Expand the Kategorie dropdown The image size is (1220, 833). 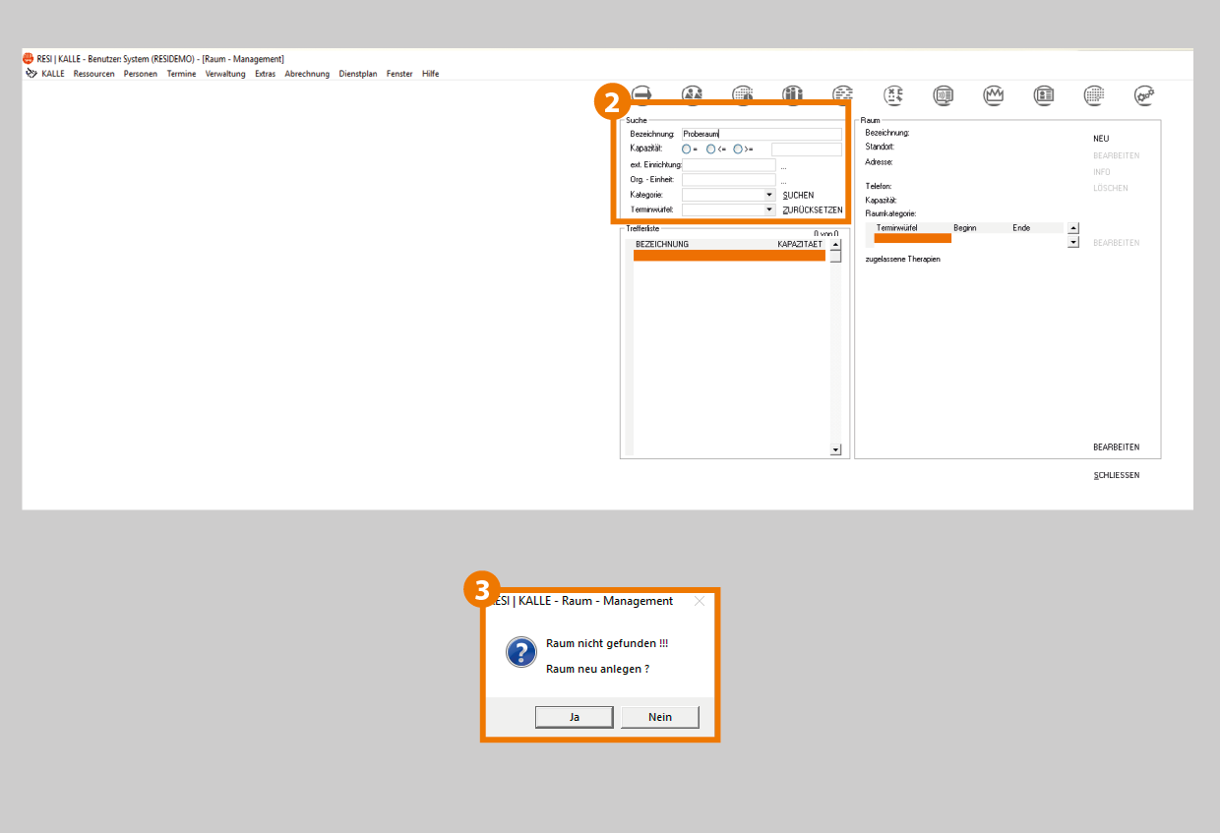(768, 195)
